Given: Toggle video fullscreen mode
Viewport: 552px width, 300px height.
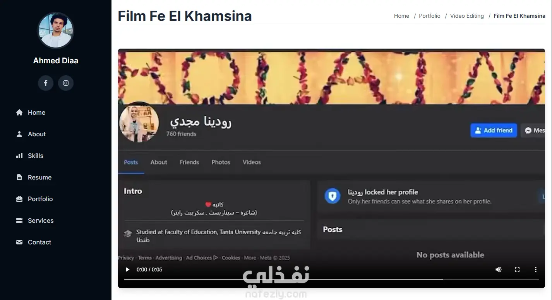Looking at the screenshot, I should pyautogui.click(x=517, y=269).
